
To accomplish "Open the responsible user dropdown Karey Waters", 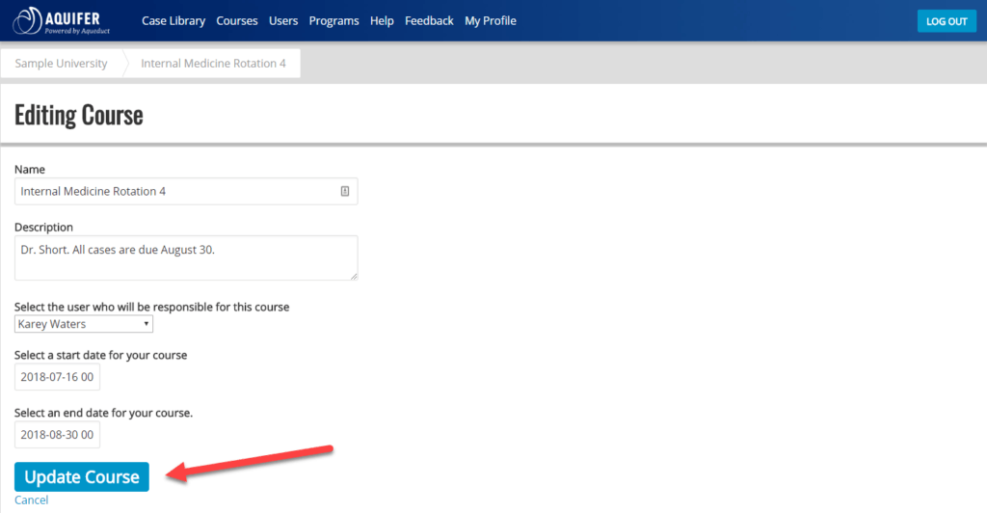I will click(x=84, y=324).
